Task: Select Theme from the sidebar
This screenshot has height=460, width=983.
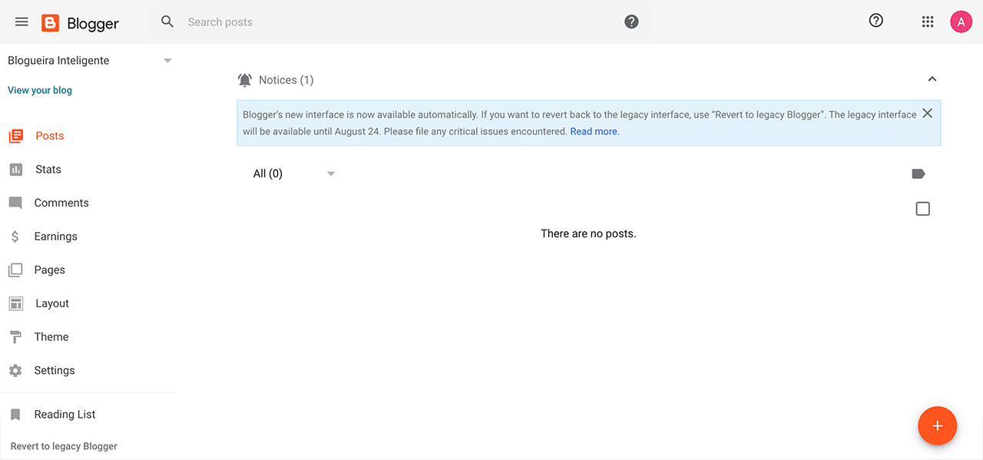Action: point(51,336)
